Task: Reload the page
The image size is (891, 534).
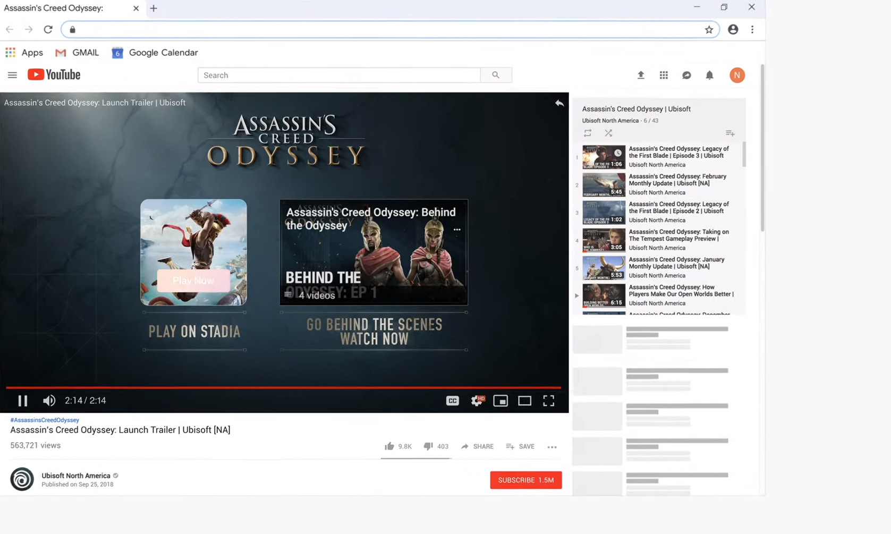Action: coord(48,30)
